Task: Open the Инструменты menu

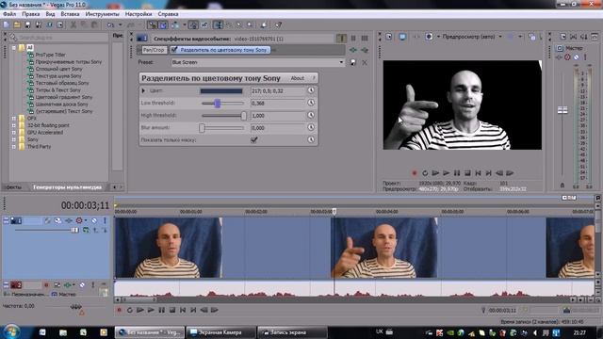Action: point(103,14)
